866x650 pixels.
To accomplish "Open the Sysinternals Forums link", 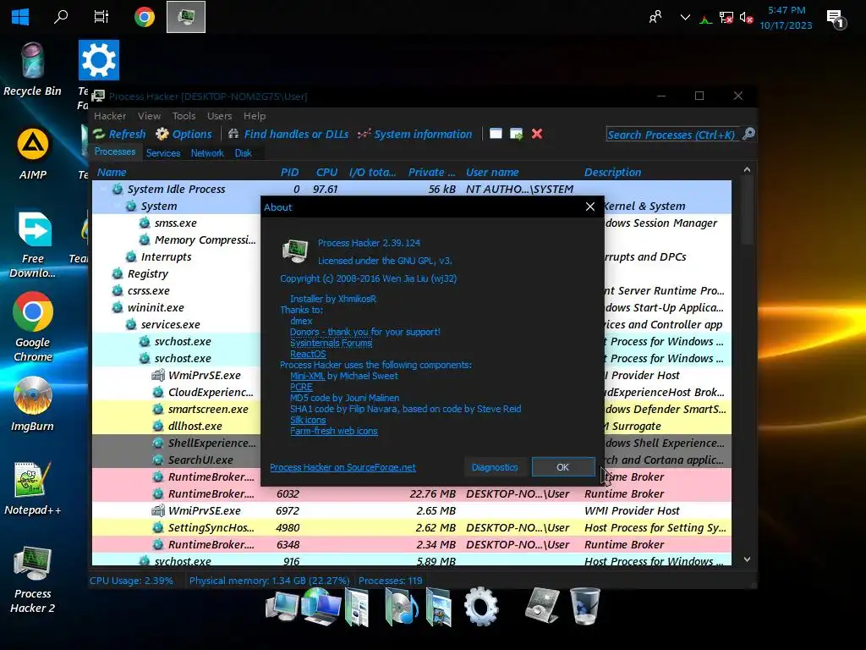I will point(331,343).
